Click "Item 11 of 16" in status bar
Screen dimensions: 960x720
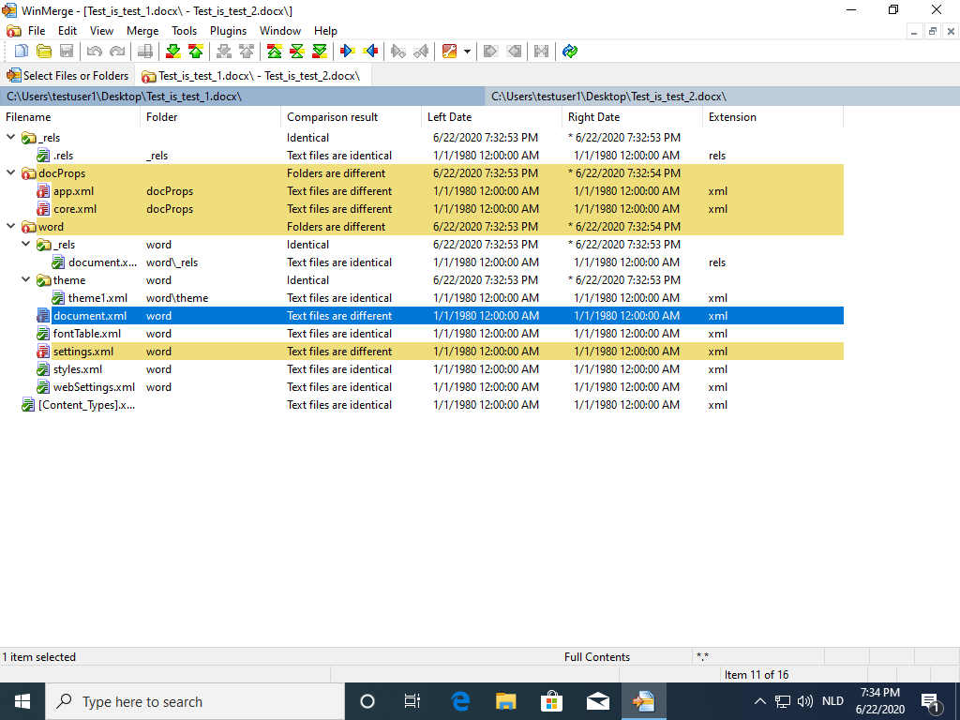point(757,675)
